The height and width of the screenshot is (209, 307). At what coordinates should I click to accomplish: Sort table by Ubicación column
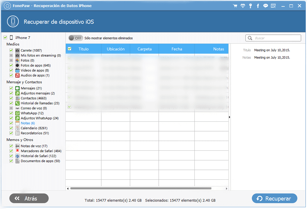tap(116, 49)
